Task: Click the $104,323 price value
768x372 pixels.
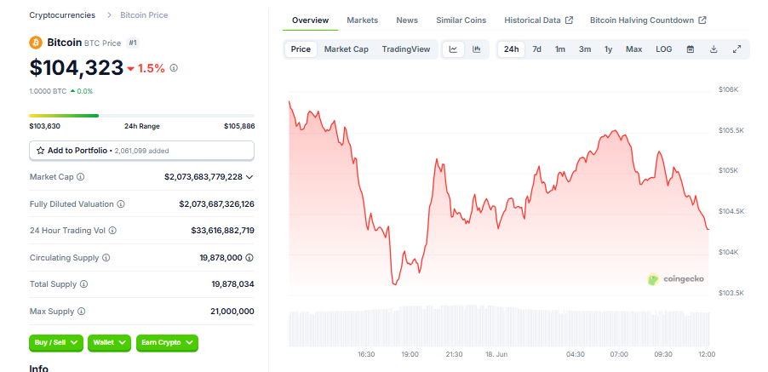Action: pos(77,67)
